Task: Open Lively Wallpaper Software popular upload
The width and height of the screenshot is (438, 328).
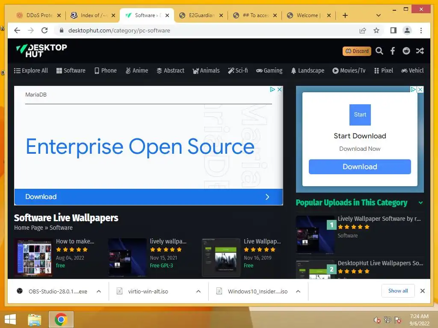Action: coord(379,219)
